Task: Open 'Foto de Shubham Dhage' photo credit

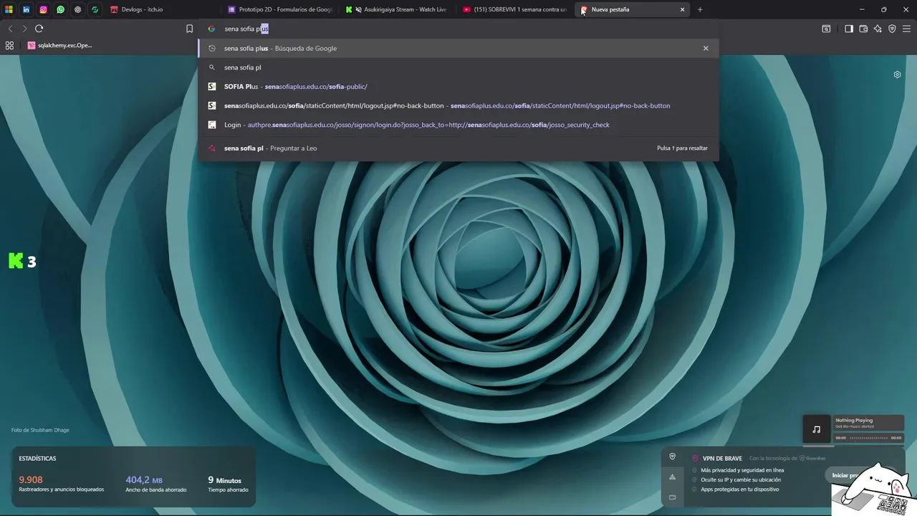Action: point(40,430)
